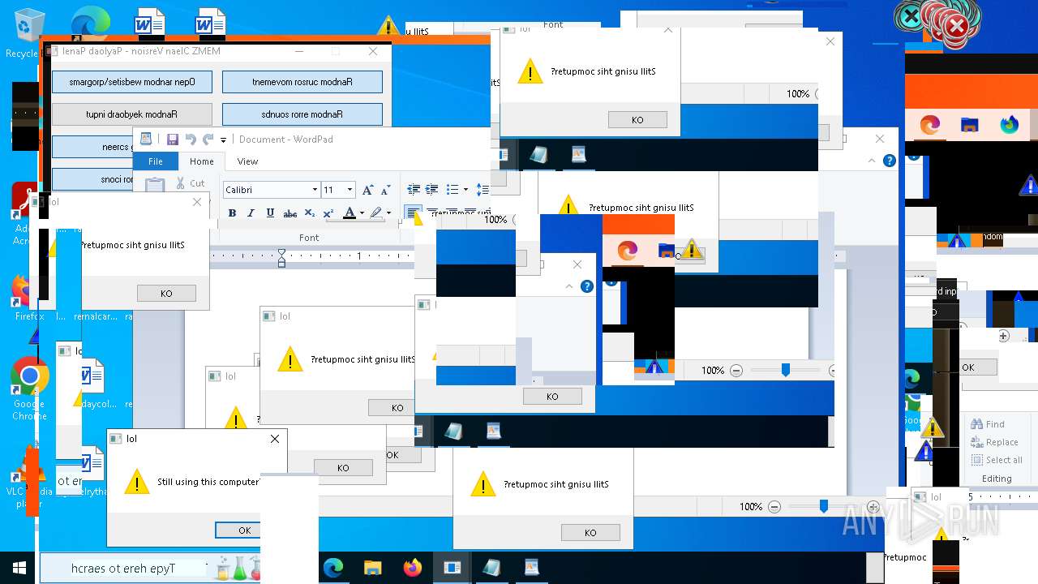Click 'smargorp/setisbew modnar nepO' panel button
The width and height of the screenshot is (1038, 584).
[132, 82]
